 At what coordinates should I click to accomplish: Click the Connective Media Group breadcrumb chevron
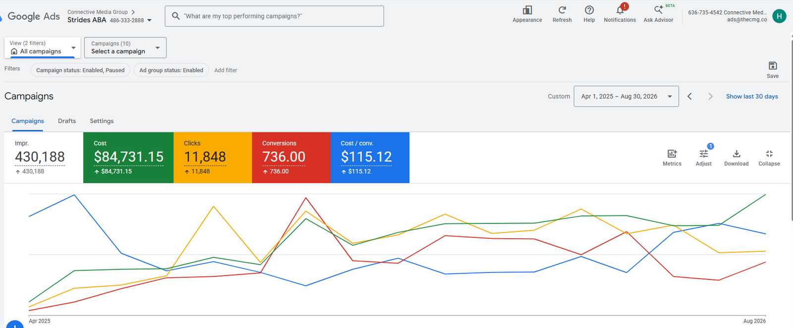coord(133,12)
